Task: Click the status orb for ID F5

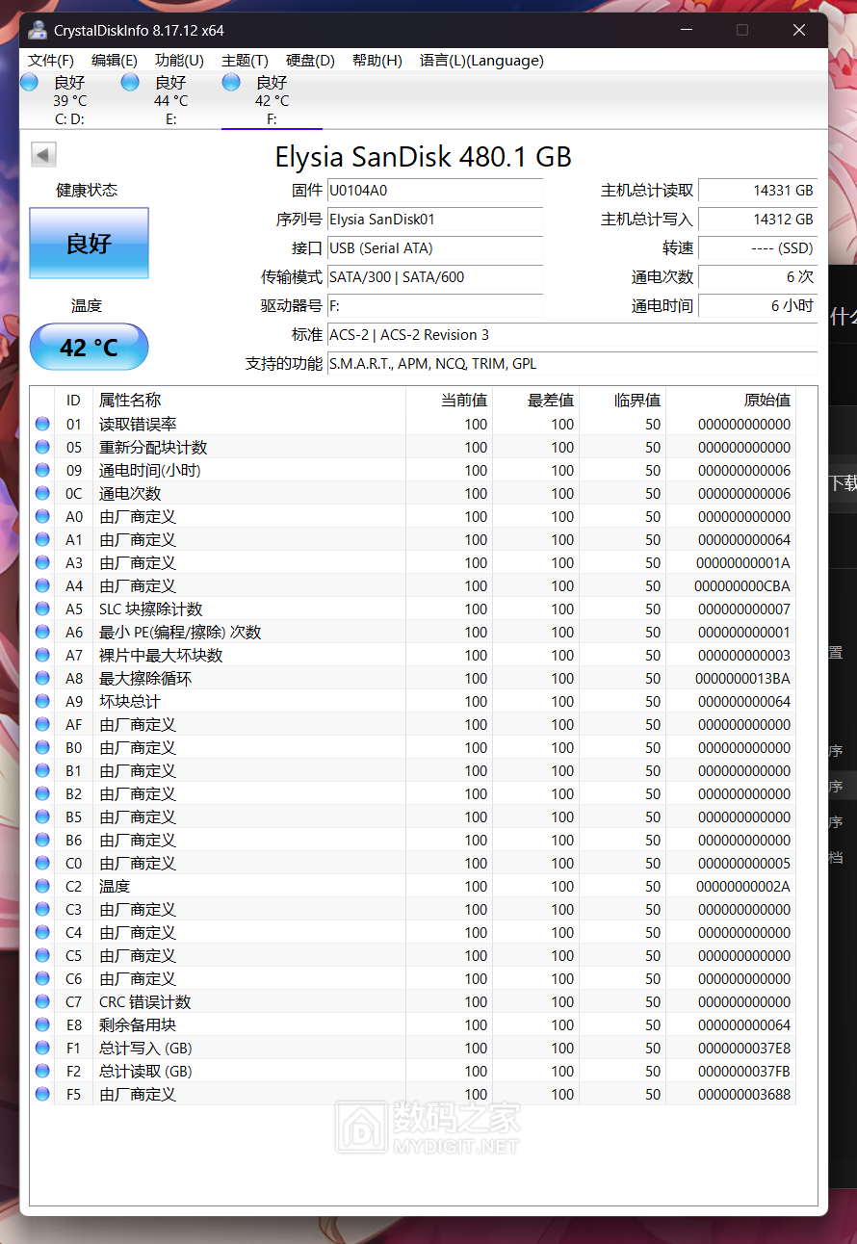Action: tap(42, 1094)
